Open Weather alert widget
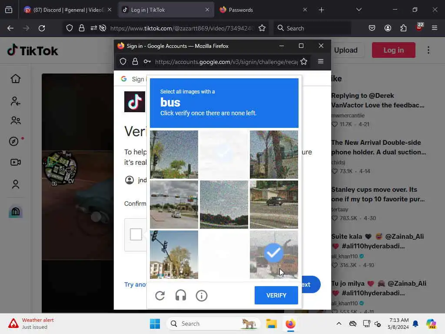445x334 pixels. 31,324
